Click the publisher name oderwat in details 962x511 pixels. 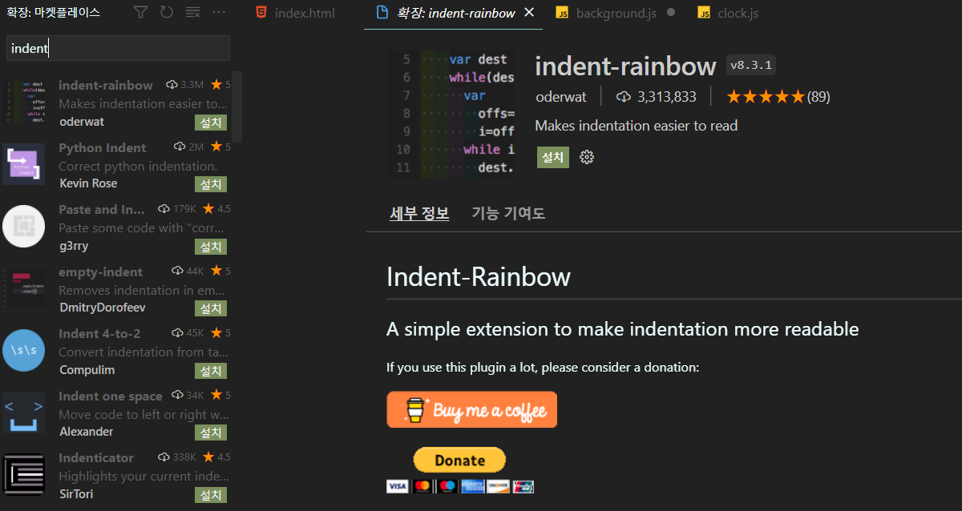(x=562, y=97)
